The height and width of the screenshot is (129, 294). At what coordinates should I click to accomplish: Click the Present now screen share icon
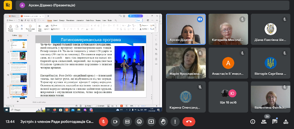[151, 121]
